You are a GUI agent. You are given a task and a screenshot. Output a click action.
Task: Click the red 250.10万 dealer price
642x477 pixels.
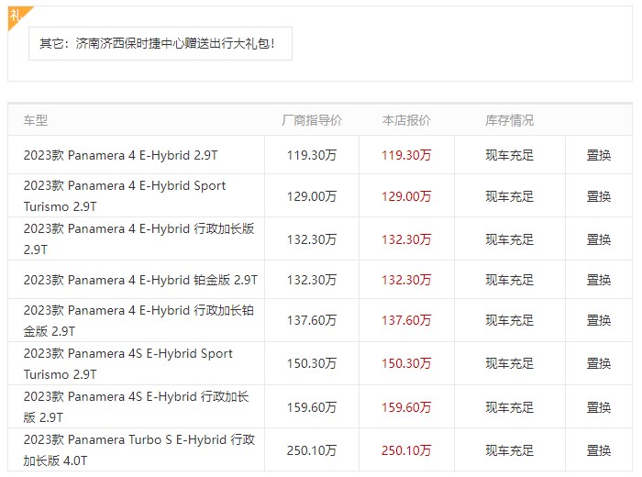pyautogui.click(x=406, y=450)
